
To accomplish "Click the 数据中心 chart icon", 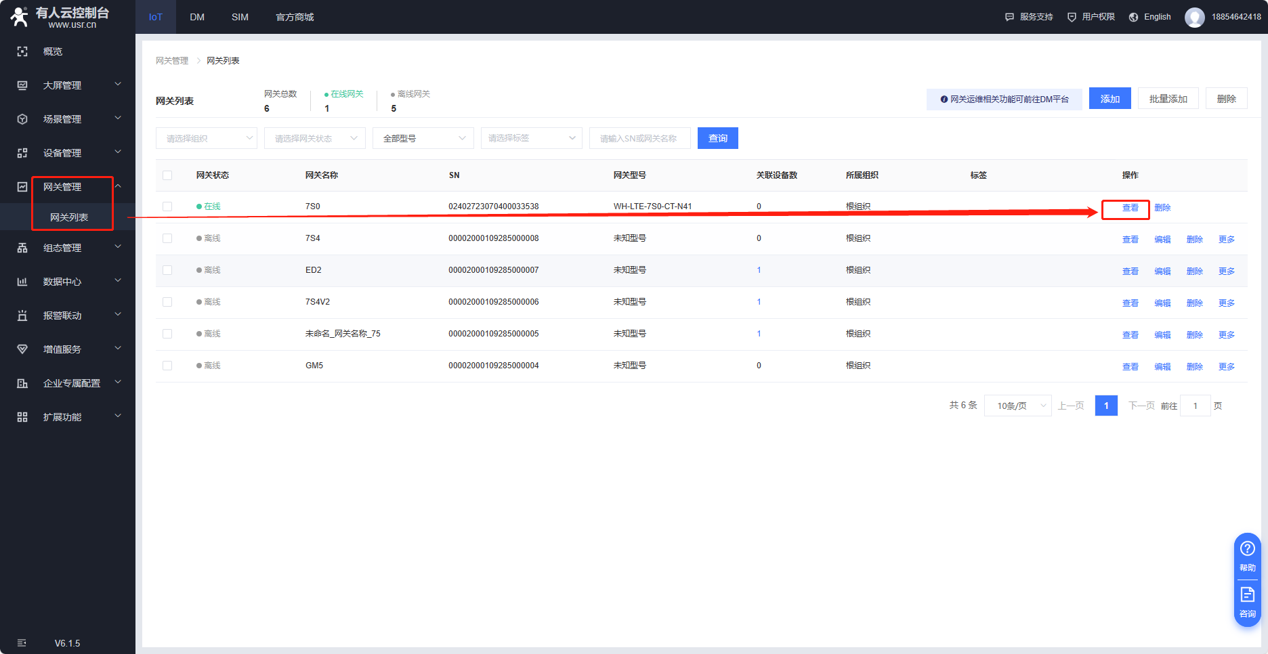I will tap(22, 282).
